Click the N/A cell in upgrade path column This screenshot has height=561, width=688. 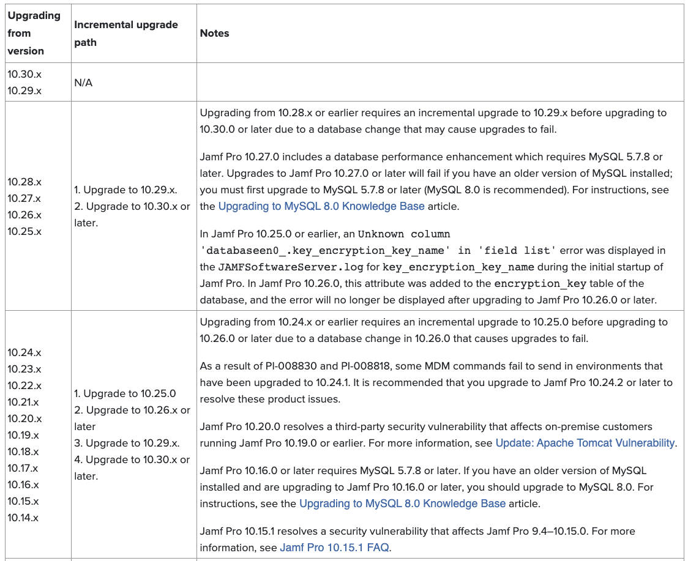[x=83, y=83]
